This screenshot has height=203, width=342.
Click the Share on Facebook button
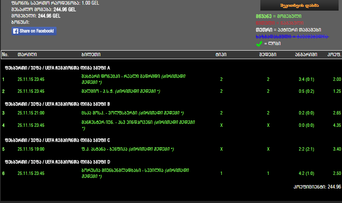pyautogui.click(x=34, y=31)
